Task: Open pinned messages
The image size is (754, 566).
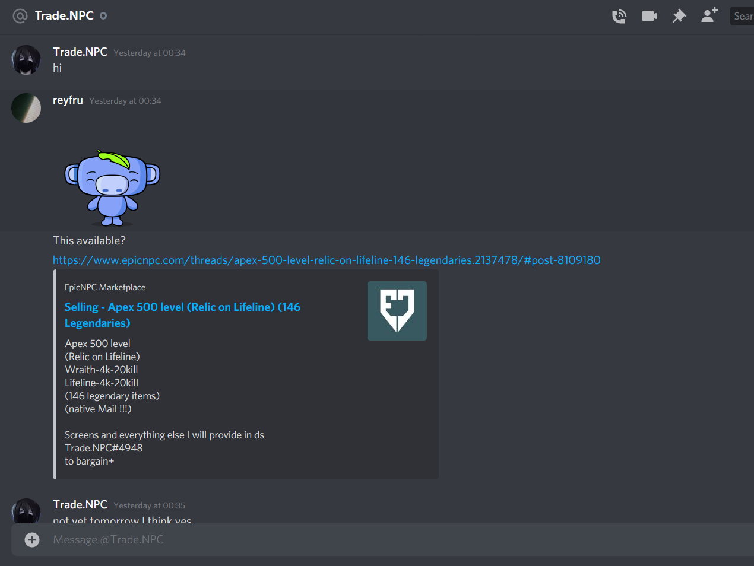Action: click(679, 16)
